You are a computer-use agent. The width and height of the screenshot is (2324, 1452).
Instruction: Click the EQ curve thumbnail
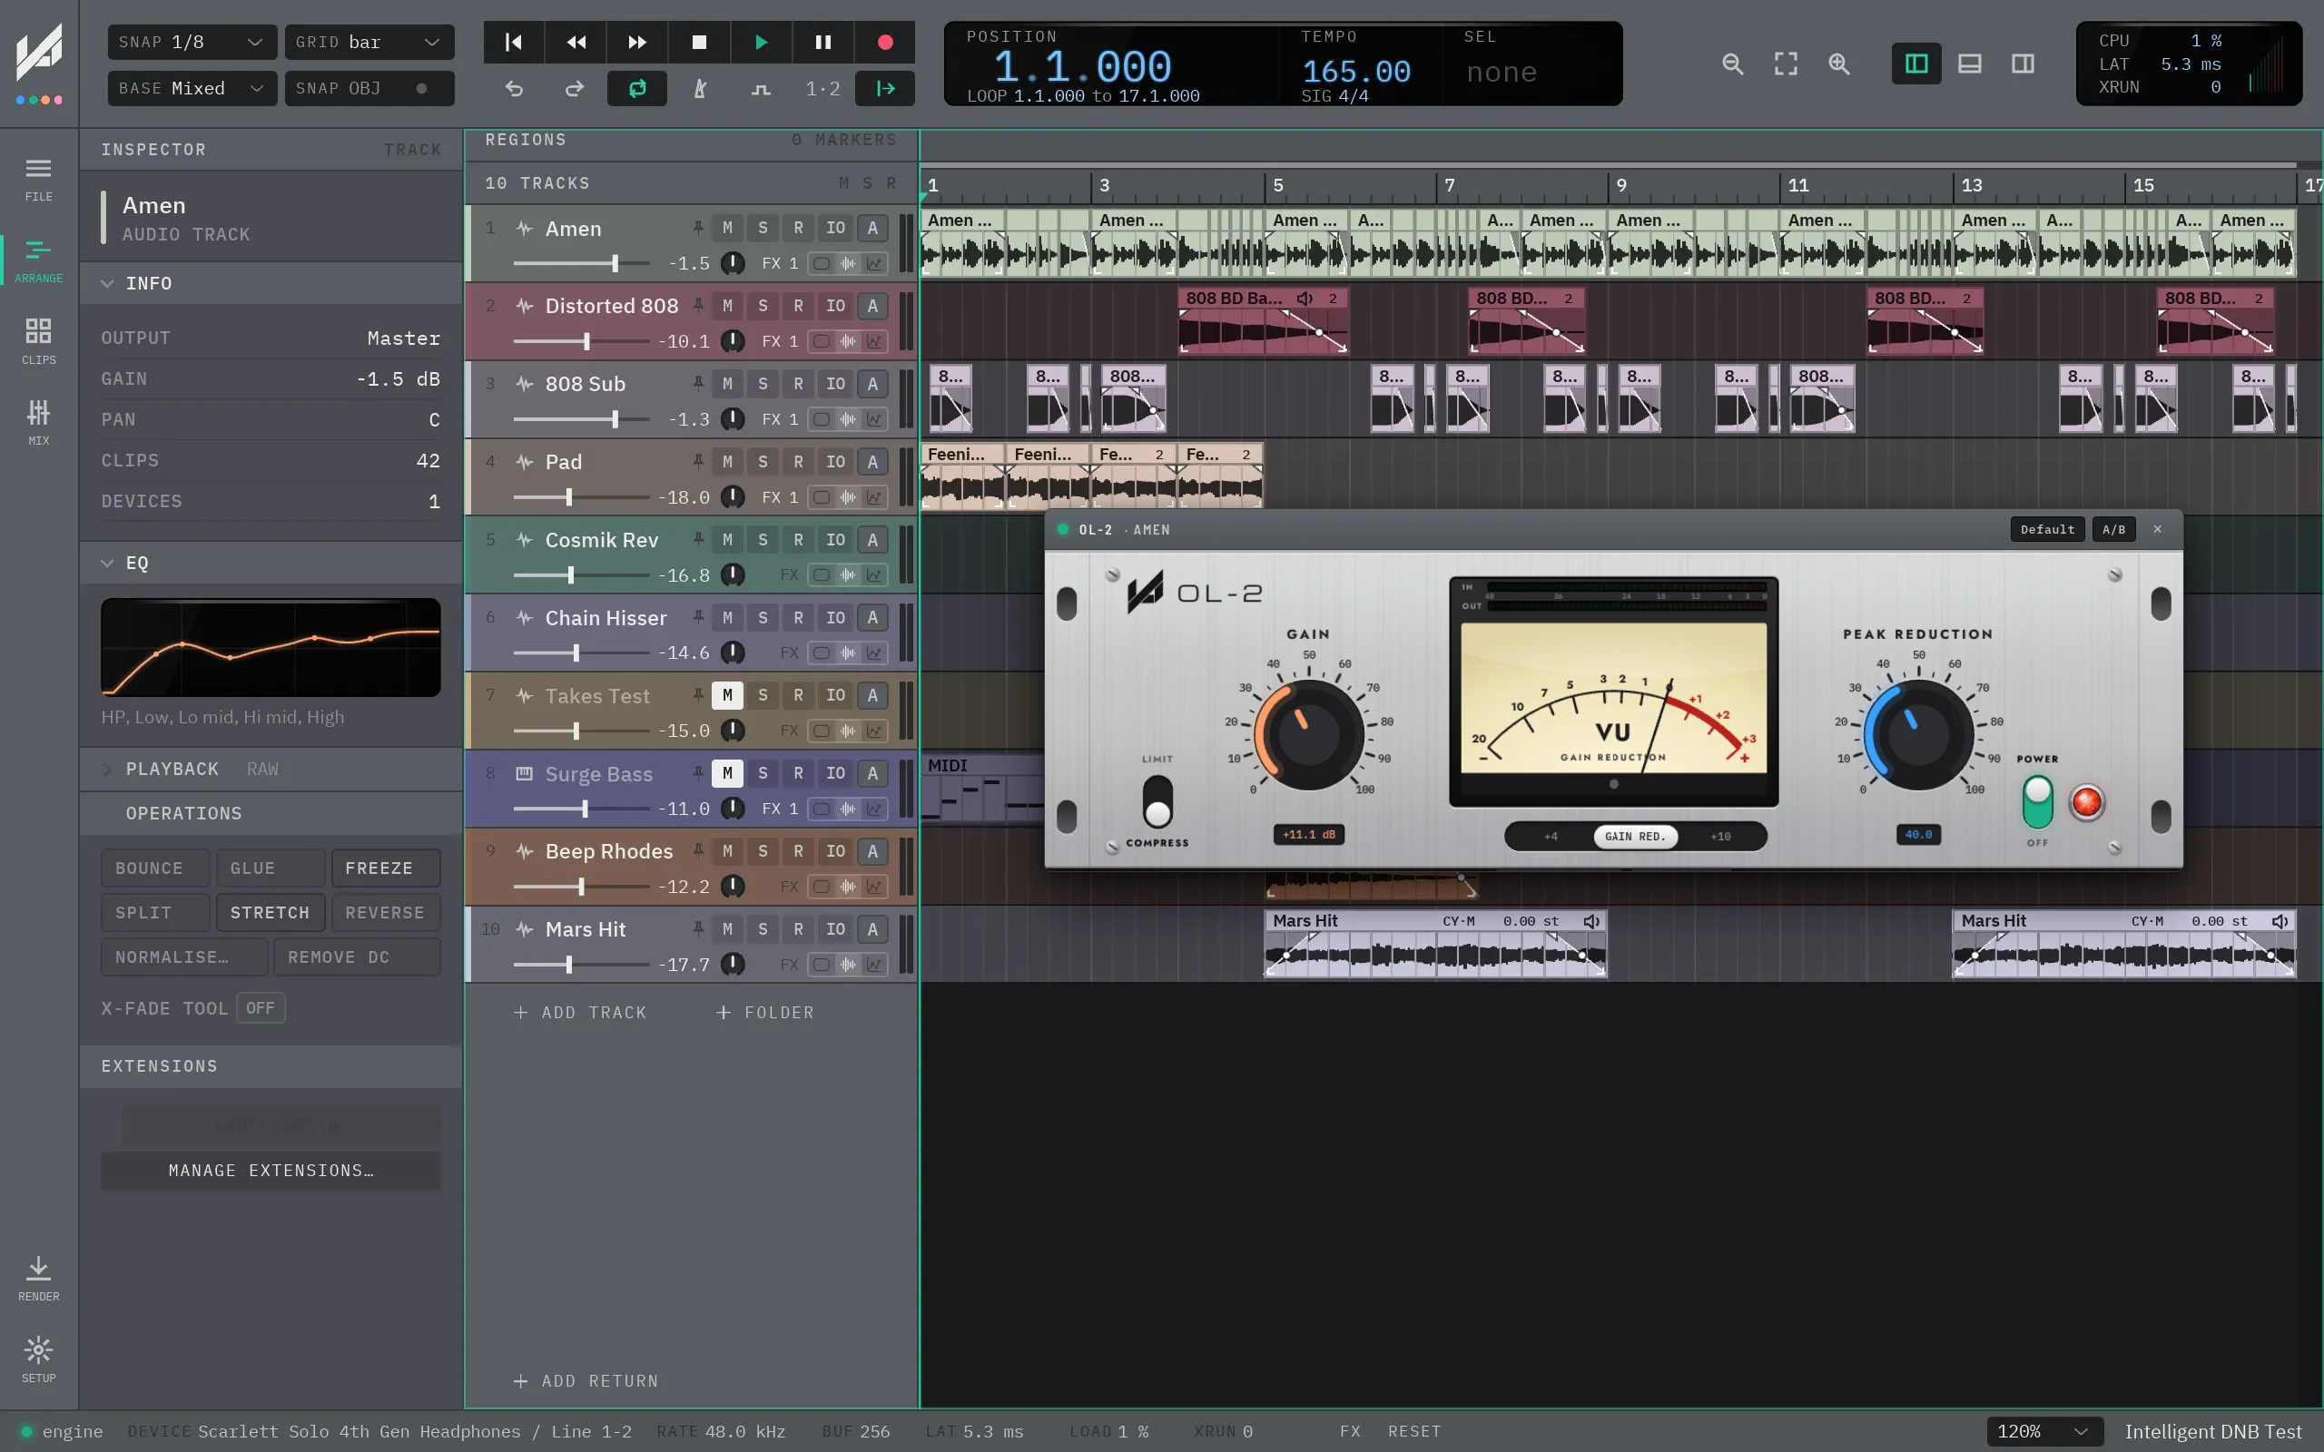(x=271, y=647)
